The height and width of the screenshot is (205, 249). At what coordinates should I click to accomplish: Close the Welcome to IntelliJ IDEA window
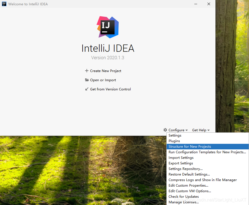coord(209,4)
